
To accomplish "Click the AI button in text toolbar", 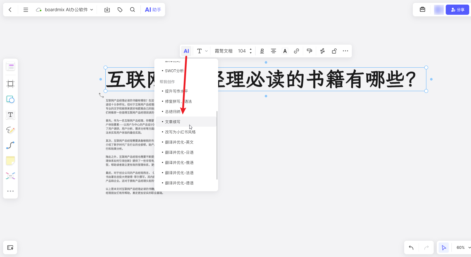I will [186, 51].
